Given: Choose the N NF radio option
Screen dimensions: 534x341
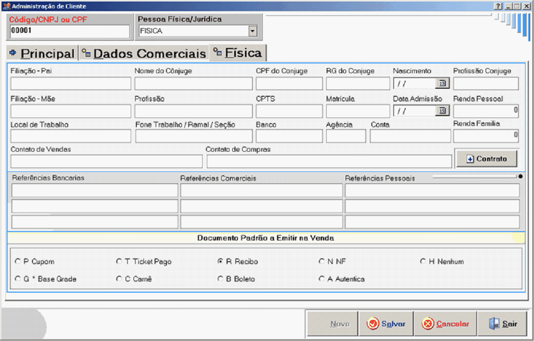Looking at the screenshot, I should point(322,262).
